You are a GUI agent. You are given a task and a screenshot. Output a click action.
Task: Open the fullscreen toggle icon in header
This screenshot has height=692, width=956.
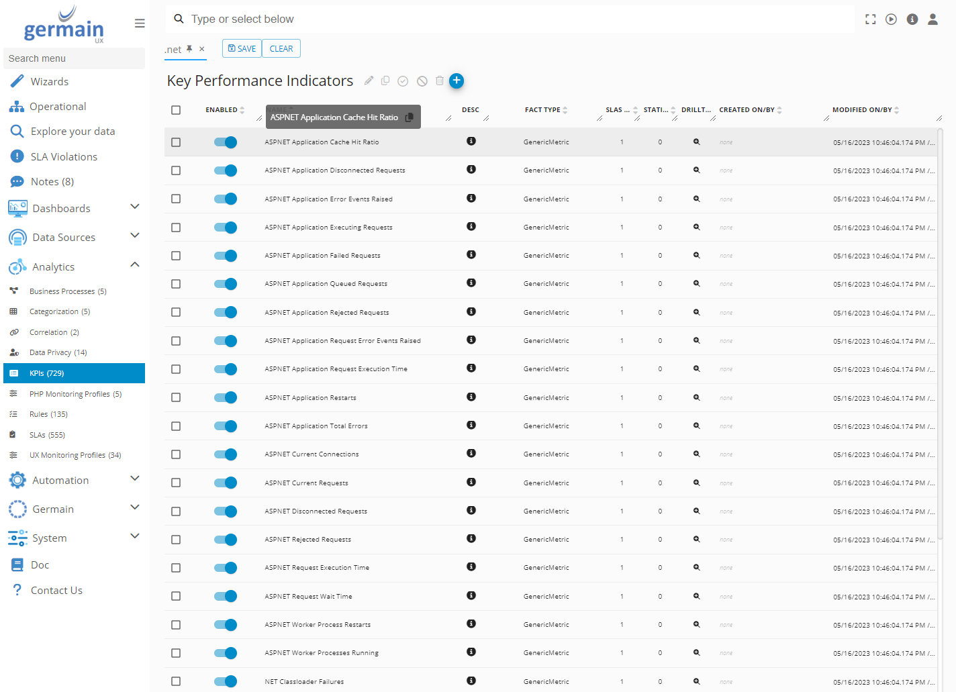point(871,19)
